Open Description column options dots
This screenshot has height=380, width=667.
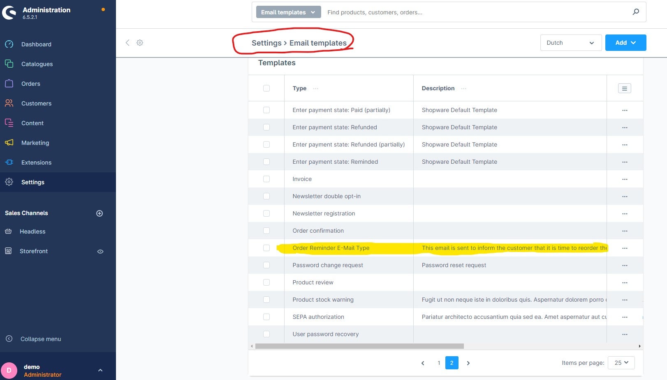[464, 89]
